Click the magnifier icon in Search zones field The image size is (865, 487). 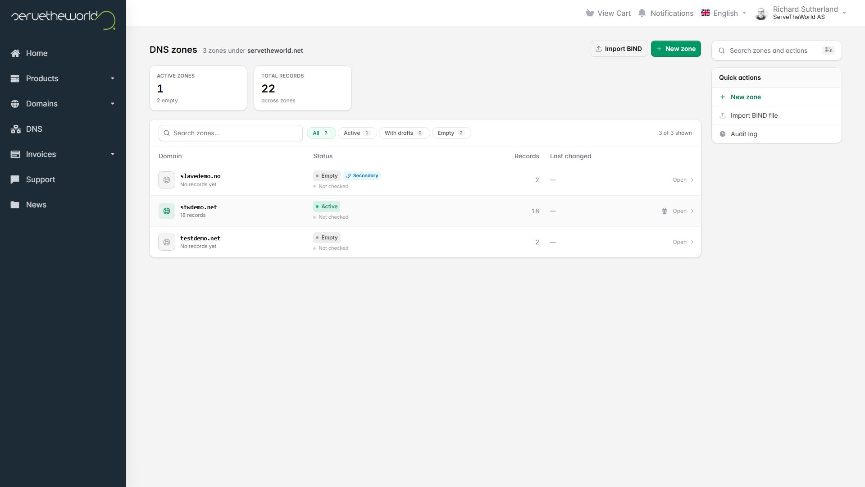point(167,133)
